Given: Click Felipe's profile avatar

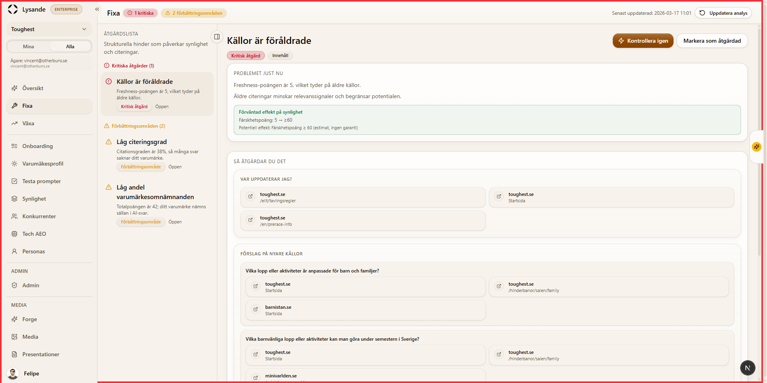Looking at the screenshot, I should pos(13,373).
